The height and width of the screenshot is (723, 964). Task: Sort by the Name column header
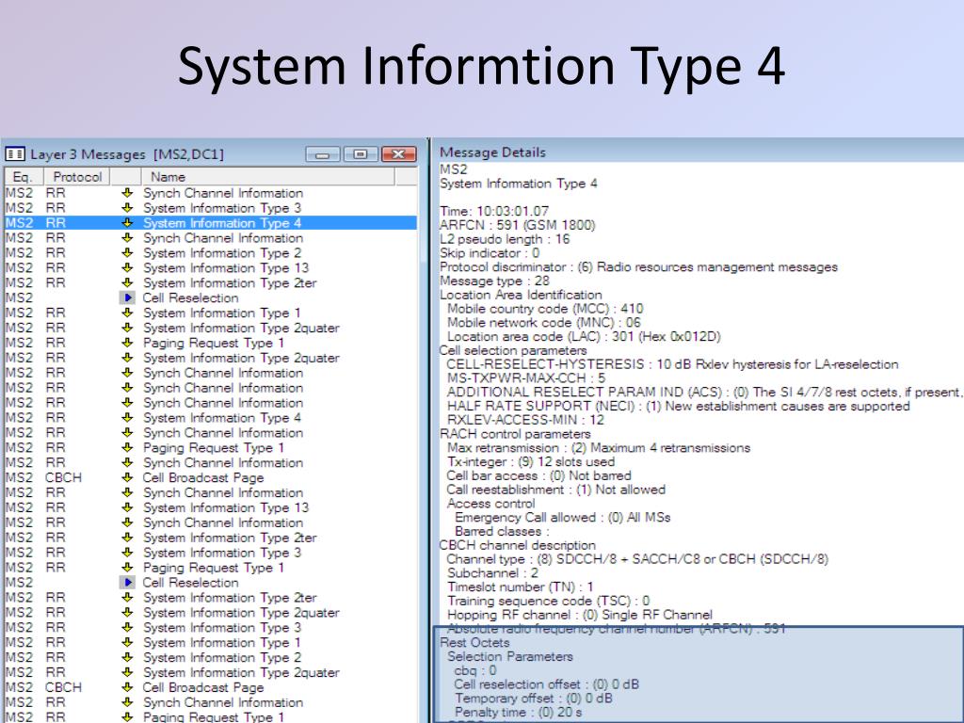pyautogui.click(x=268, y=176)
